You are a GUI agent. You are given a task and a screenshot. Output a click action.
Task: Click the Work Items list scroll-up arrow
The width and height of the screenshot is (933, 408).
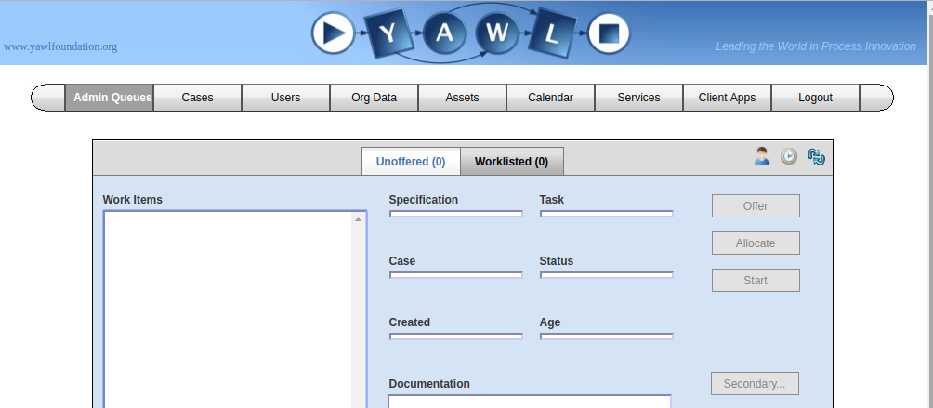[359, 219]
